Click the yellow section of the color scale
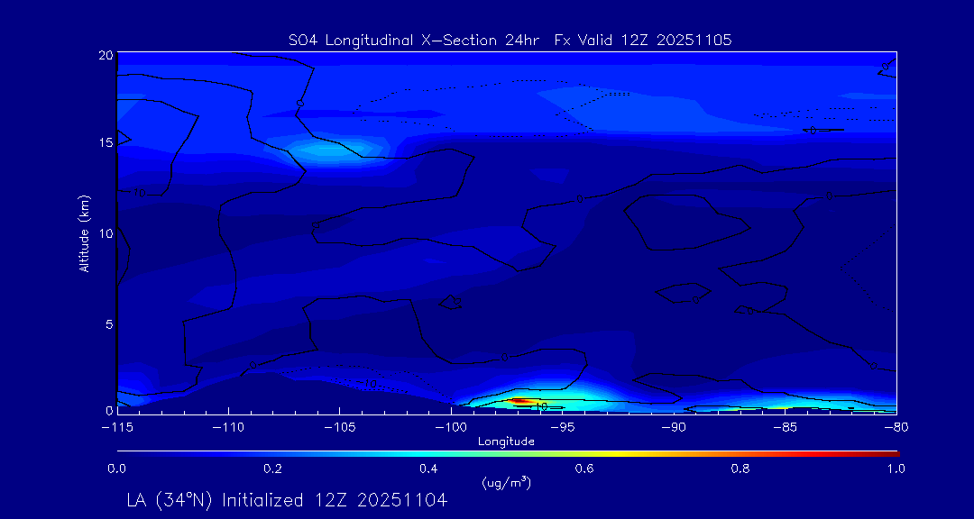The height and width of the screenshot is (519, 974). pos(615,454)
